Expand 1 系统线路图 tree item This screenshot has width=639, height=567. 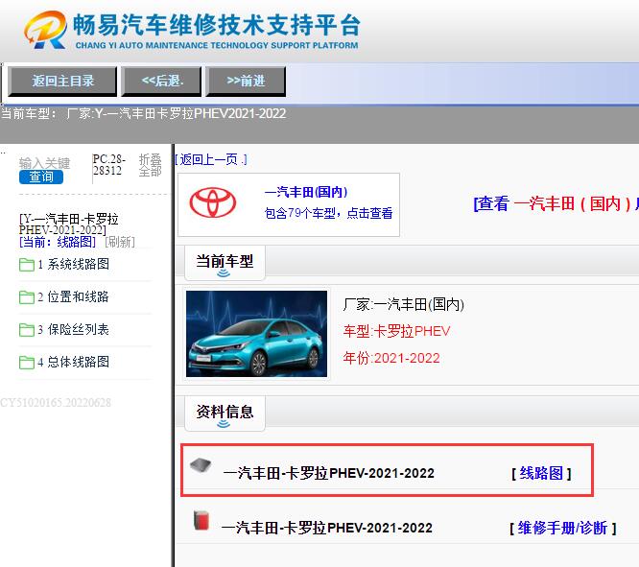(x=74, y=264)
